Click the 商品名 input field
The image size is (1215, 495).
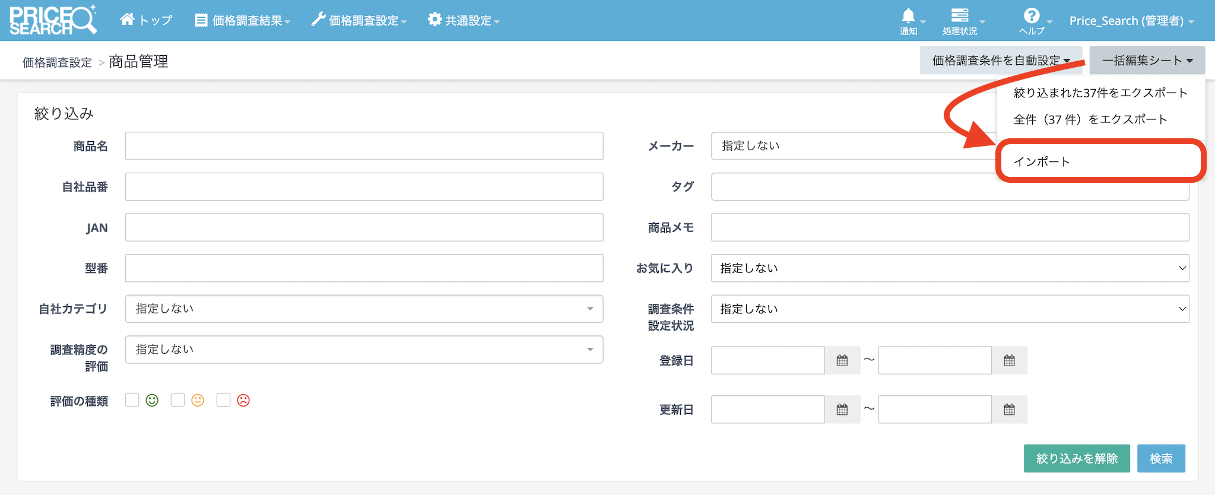pos(364,146)
